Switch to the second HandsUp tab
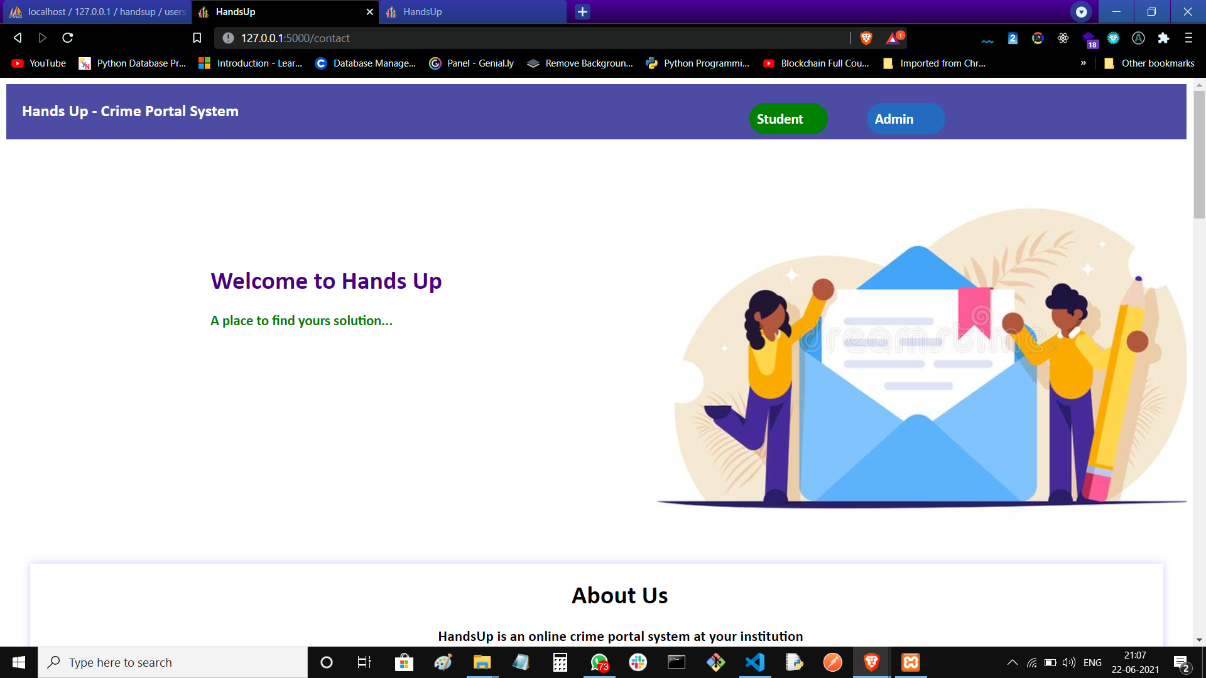Image resolution: width=1206 pixels, height=678 pixels. [x=472, y=12]
